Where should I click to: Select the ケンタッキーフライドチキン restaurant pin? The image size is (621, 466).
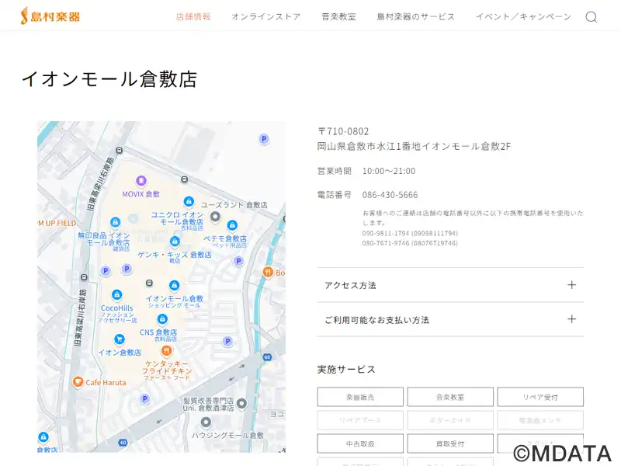167,350
